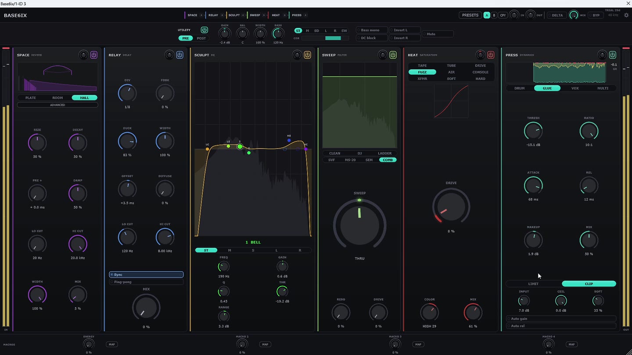Toggle the PRESS dynamics power button
This screenshot has height=355, width=632.
coord(612,55)
